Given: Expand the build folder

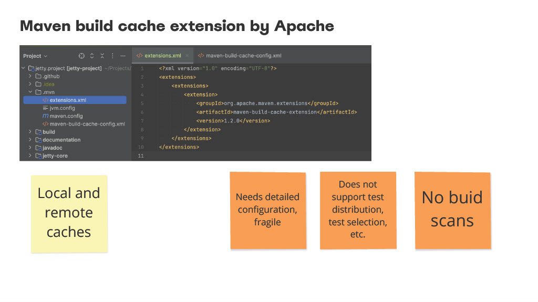Looking at the screenshot, I should click(x=30, y=132).
